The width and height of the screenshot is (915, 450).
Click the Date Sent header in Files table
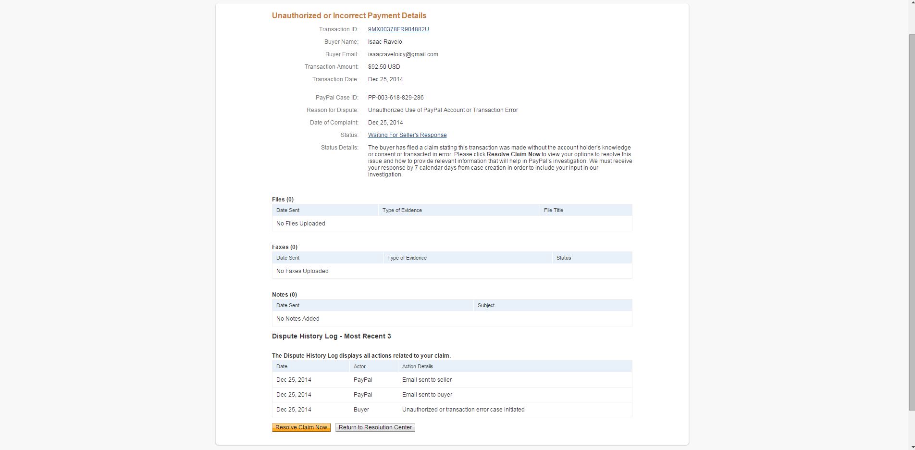[x=288, y=210]
